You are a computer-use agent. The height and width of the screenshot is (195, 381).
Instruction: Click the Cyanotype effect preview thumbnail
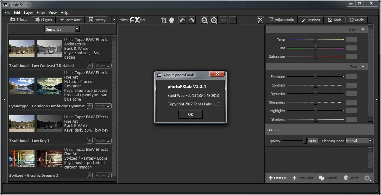click(x=49, y=86)
